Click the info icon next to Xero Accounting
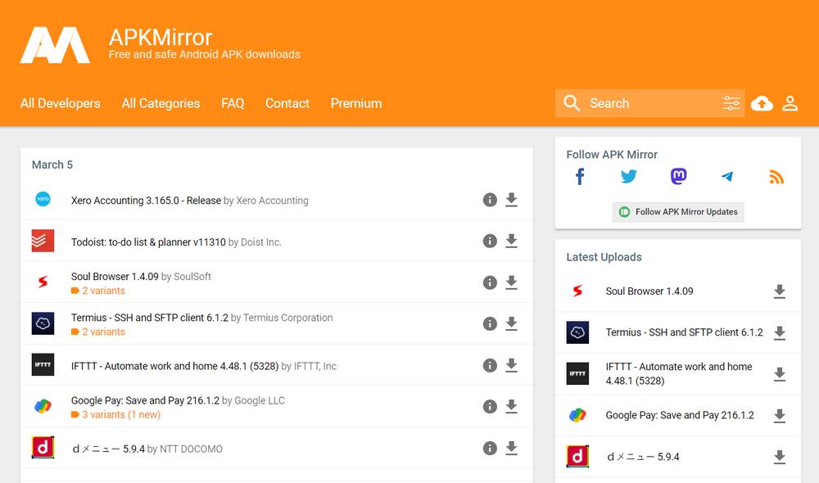The height and width of the screenshot is (483, 819). pyautogui.click(x=490, y=200)
